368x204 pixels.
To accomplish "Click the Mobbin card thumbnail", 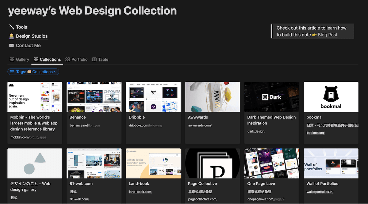I will (35, 97).
